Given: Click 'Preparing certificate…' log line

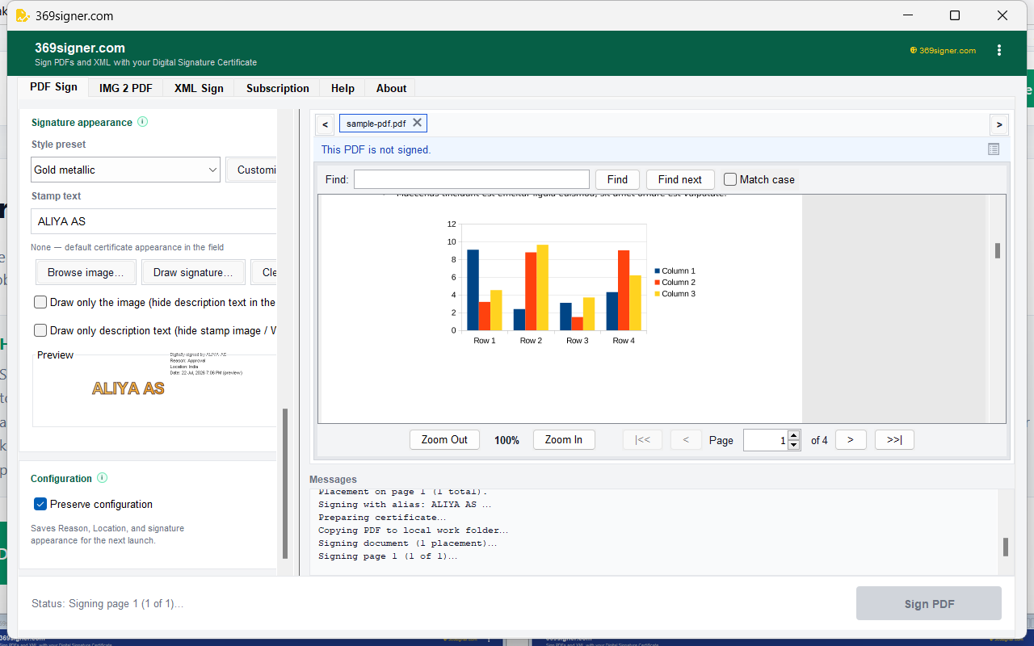Looking at the screenshot, I should click(x=382, y=518).
